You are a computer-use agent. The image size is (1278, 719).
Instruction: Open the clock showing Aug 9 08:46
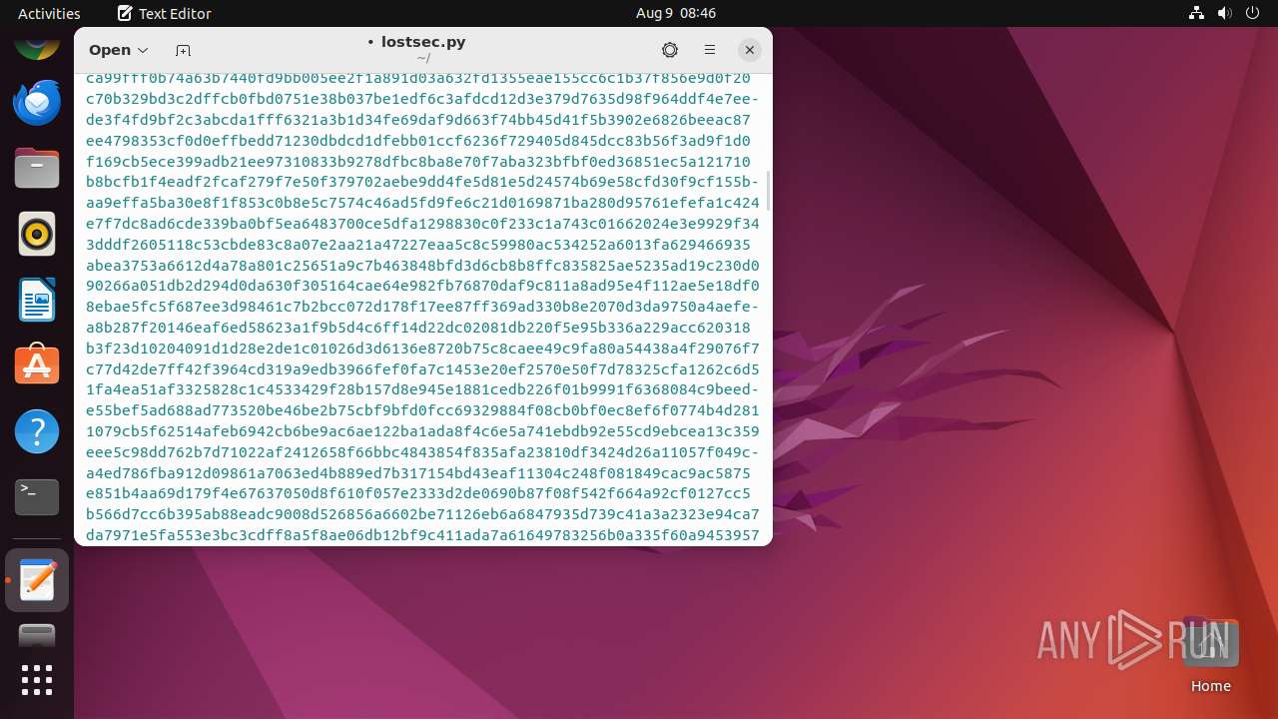[676, 13]
